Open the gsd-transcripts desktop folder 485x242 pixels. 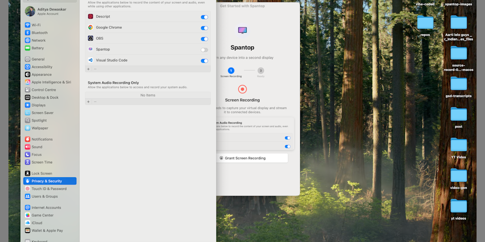[x=458, y=84]
